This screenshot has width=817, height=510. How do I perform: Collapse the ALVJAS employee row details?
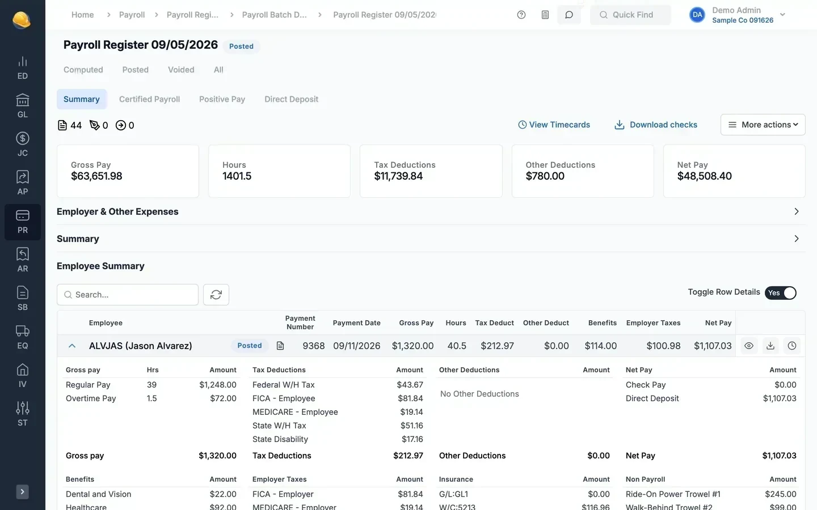pyautogui.click(x=72, y=346)
